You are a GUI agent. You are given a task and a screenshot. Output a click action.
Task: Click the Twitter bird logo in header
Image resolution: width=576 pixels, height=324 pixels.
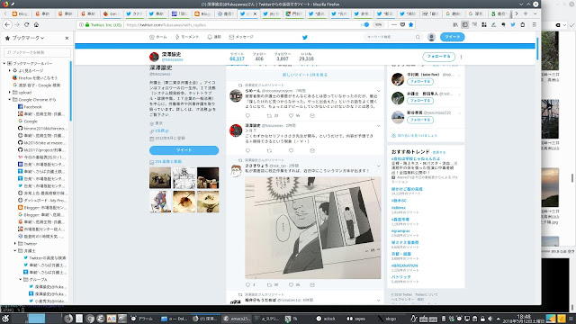(305, 37)
